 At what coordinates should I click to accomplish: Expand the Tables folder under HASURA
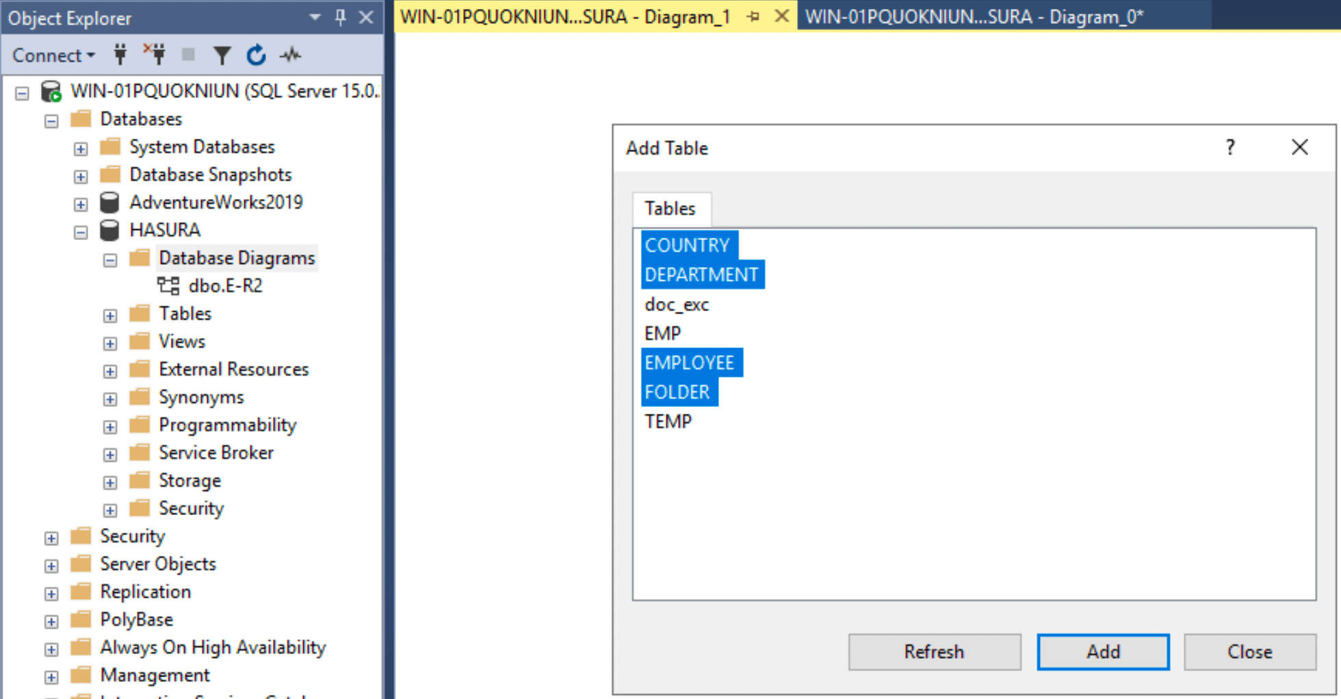[x=110, y=315]
